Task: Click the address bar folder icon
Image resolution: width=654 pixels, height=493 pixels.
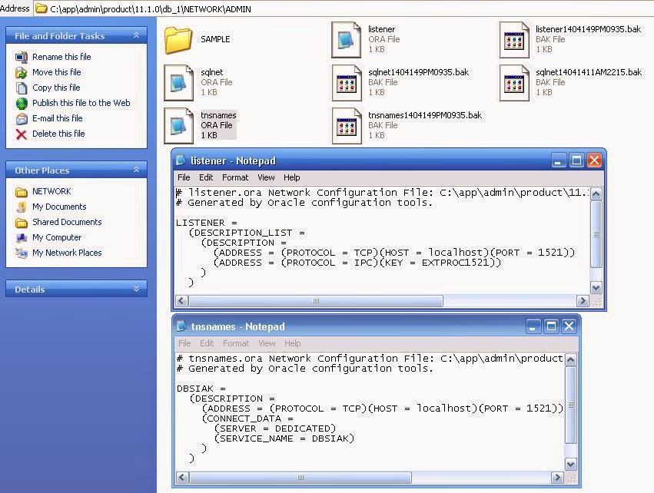Action: (x=41, y=8)
